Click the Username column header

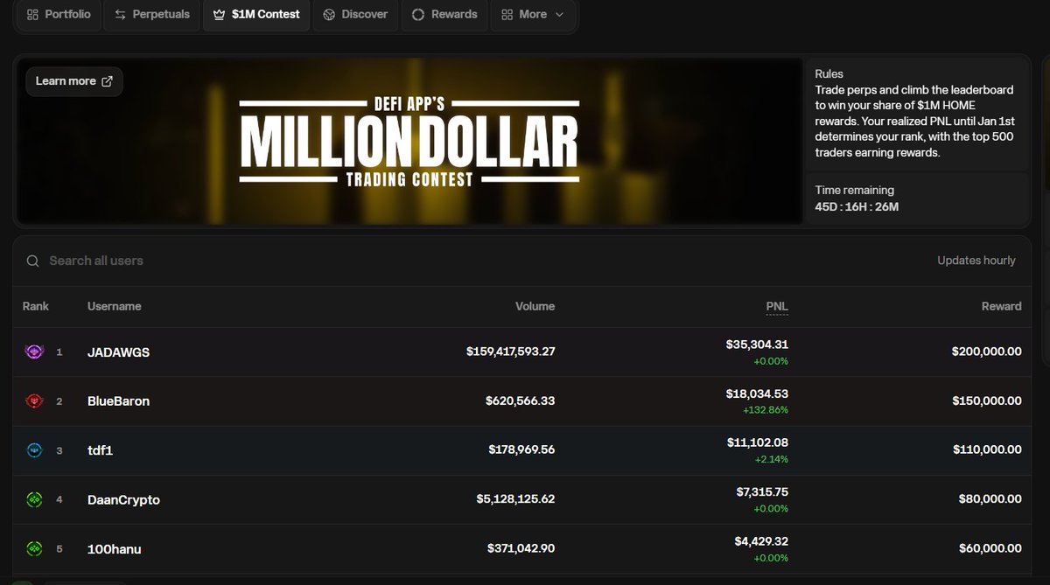(115, 306)
